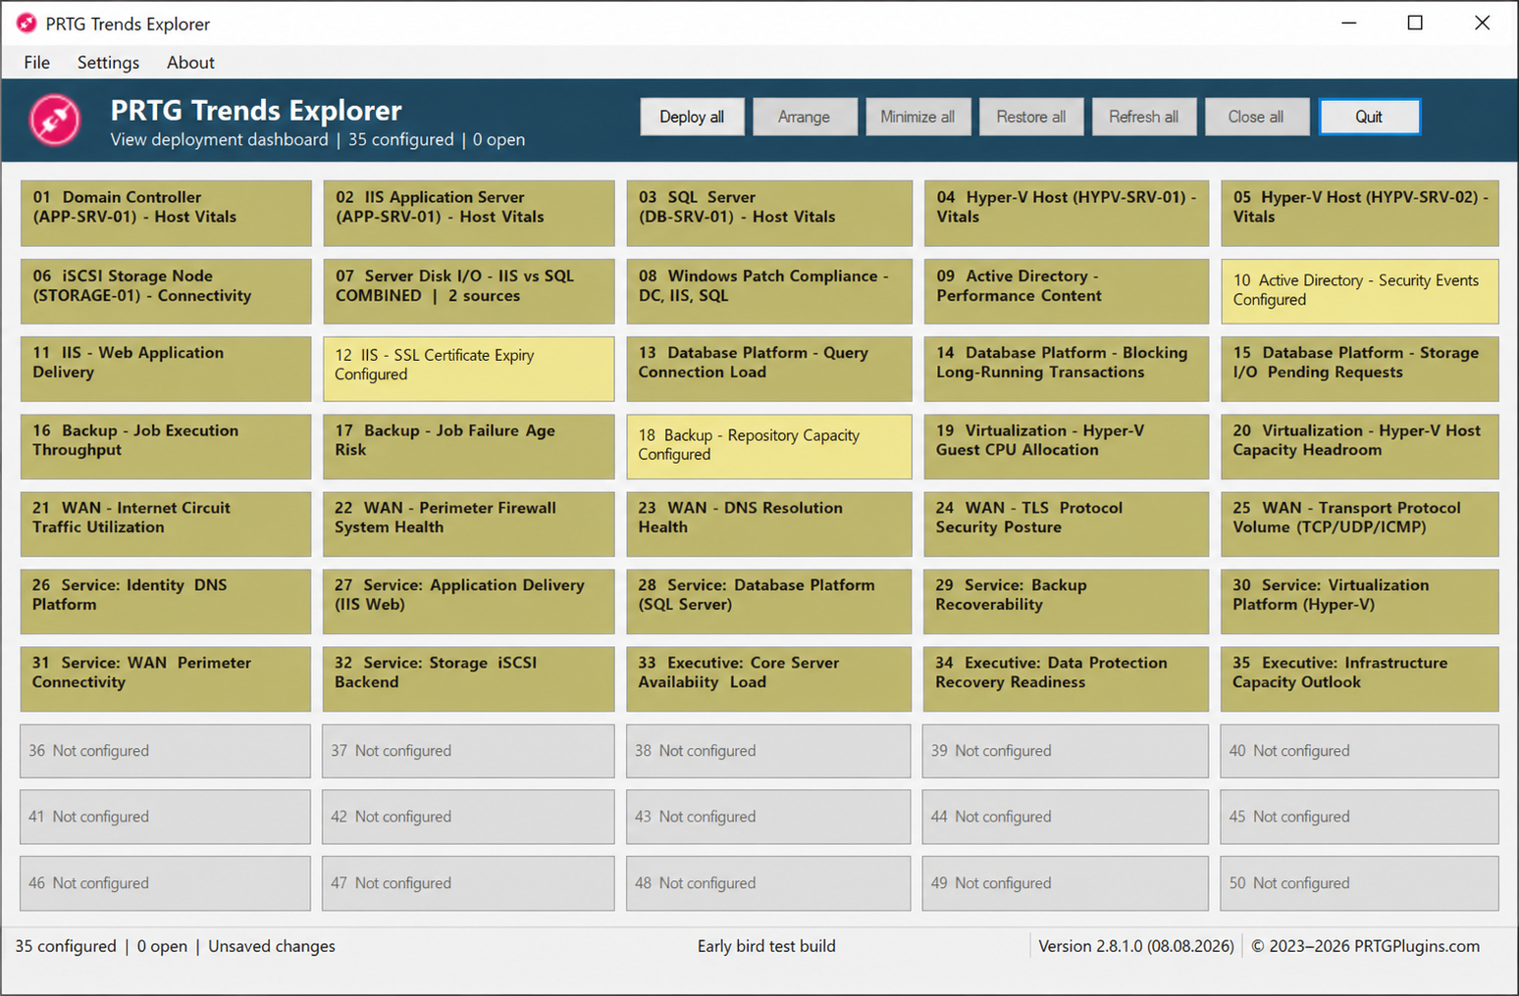This screenshot has height=996, width=1519.
Task: Click the Close all button
Action: [x=1256, y=117]
